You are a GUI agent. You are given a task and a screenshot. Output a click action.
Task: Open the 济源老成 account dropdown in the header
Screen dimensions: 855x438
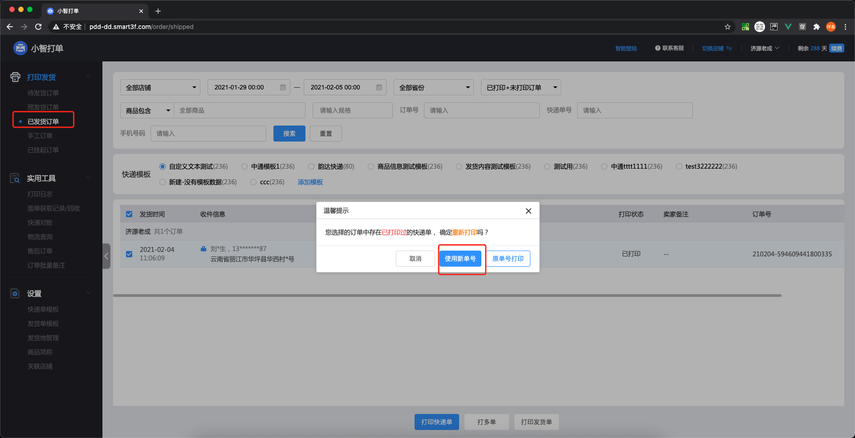(x=765, y=48)
